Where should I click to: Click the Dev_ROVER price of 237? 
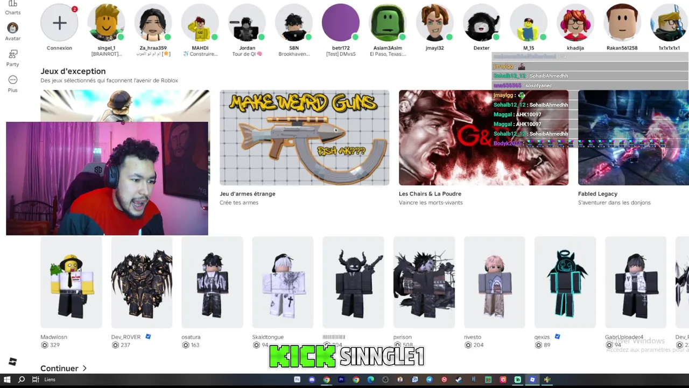[x=121, y=345]
